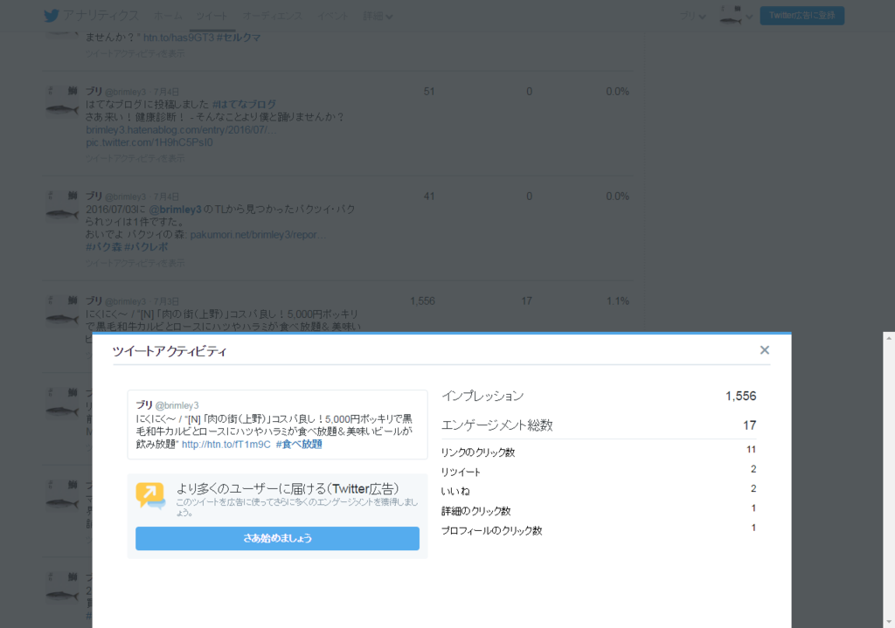Open the #食べ放題 hashtag link
Viewport: 895px width, 628px height.
(x=299, y=445)
